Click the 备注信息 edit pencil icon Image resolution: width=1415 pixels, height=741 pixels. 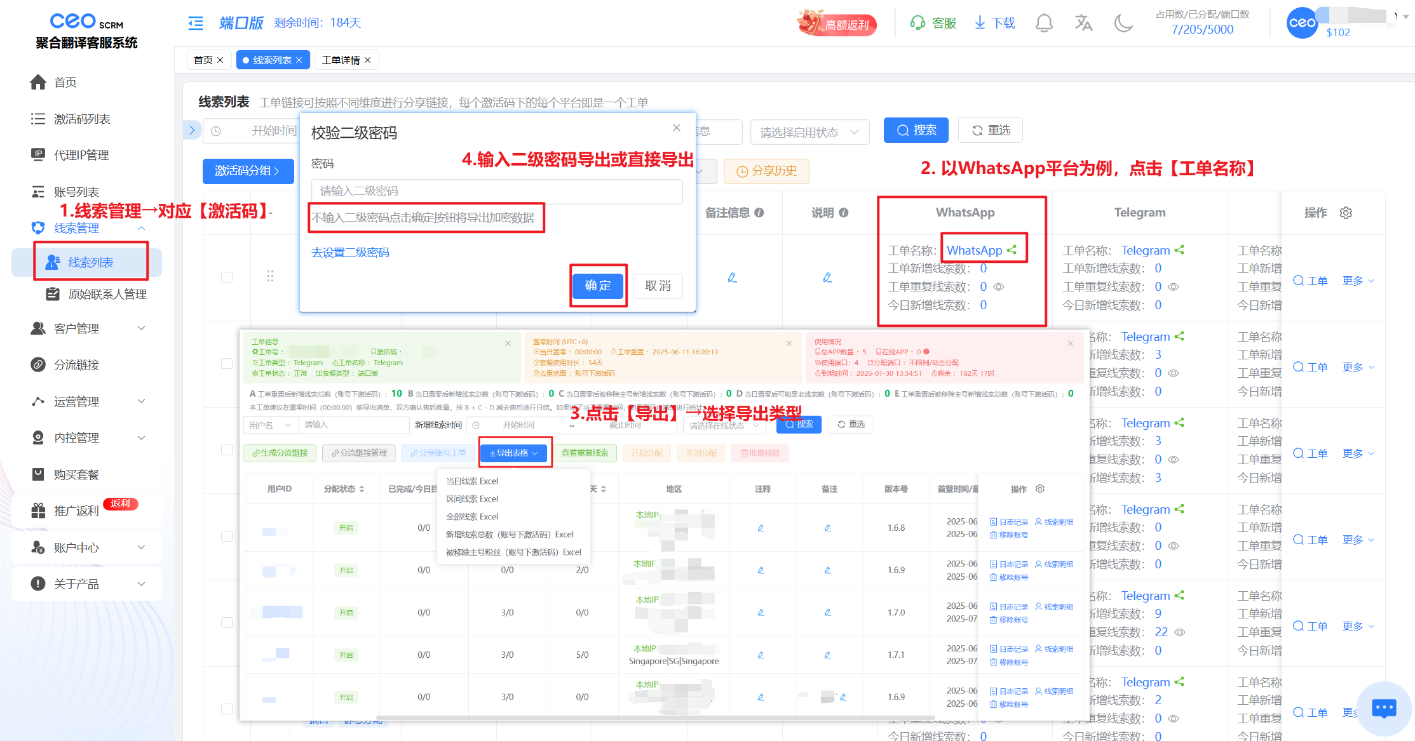click(732, 277)
